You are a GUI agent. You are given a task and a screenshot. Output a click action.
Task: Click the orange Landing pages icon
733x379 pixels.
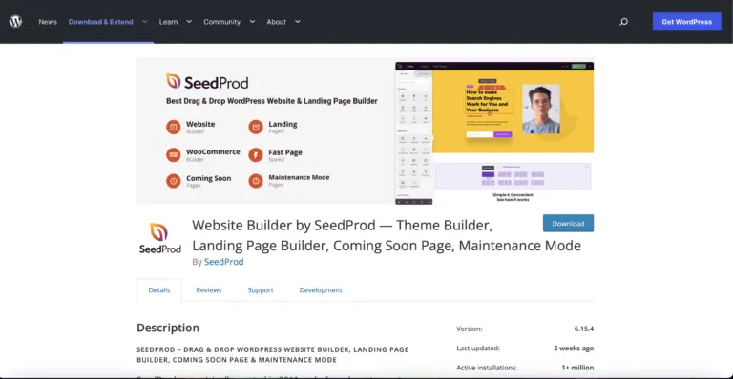pyautogui.click(x=256, y=127)
